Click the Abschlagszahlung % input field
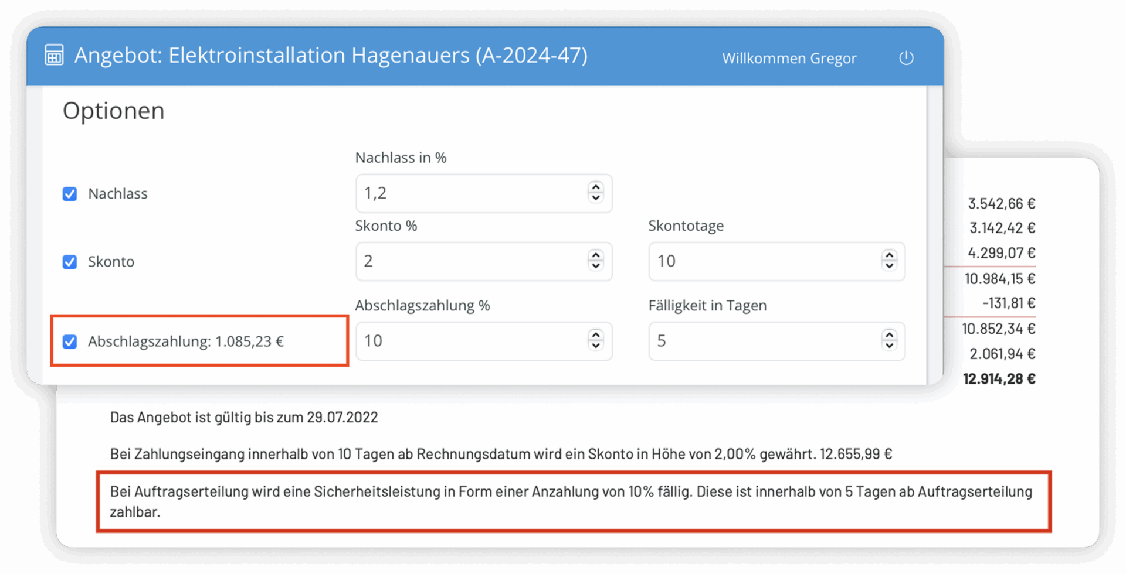Screen dimensions: 1126x574 (x=484, y=341)
